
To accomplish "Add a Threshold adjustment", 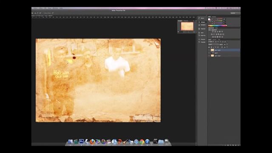I will 217,37.
